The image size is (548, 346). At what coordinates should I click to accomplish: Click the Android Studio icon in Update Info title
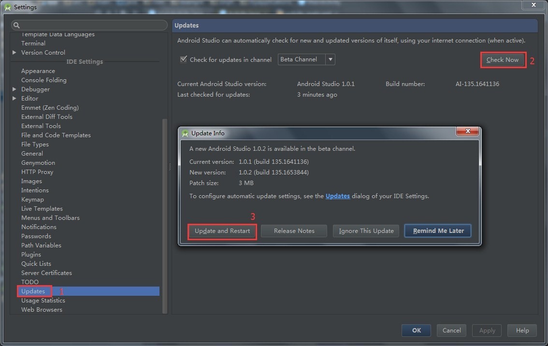coord(185,133)
